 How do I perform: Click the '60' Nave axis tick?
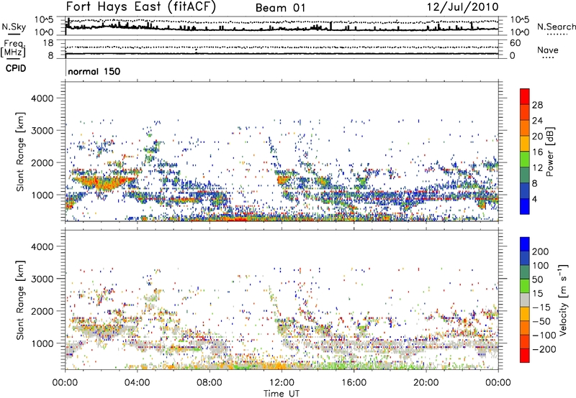(515, 43)
